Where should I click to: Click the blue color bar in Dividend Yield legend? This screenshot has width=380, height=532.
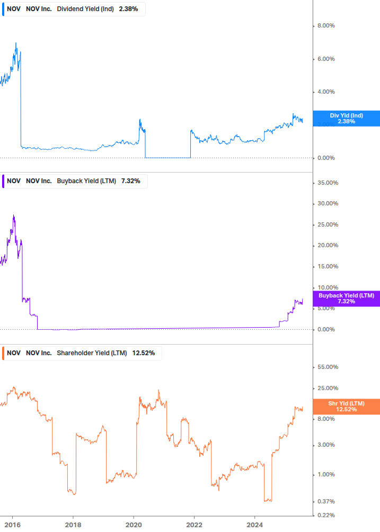click(x=3, y=9)
